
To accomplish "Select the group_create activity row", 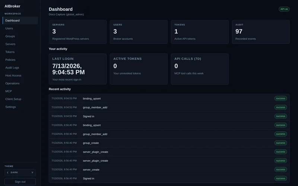I will (169, 143).
